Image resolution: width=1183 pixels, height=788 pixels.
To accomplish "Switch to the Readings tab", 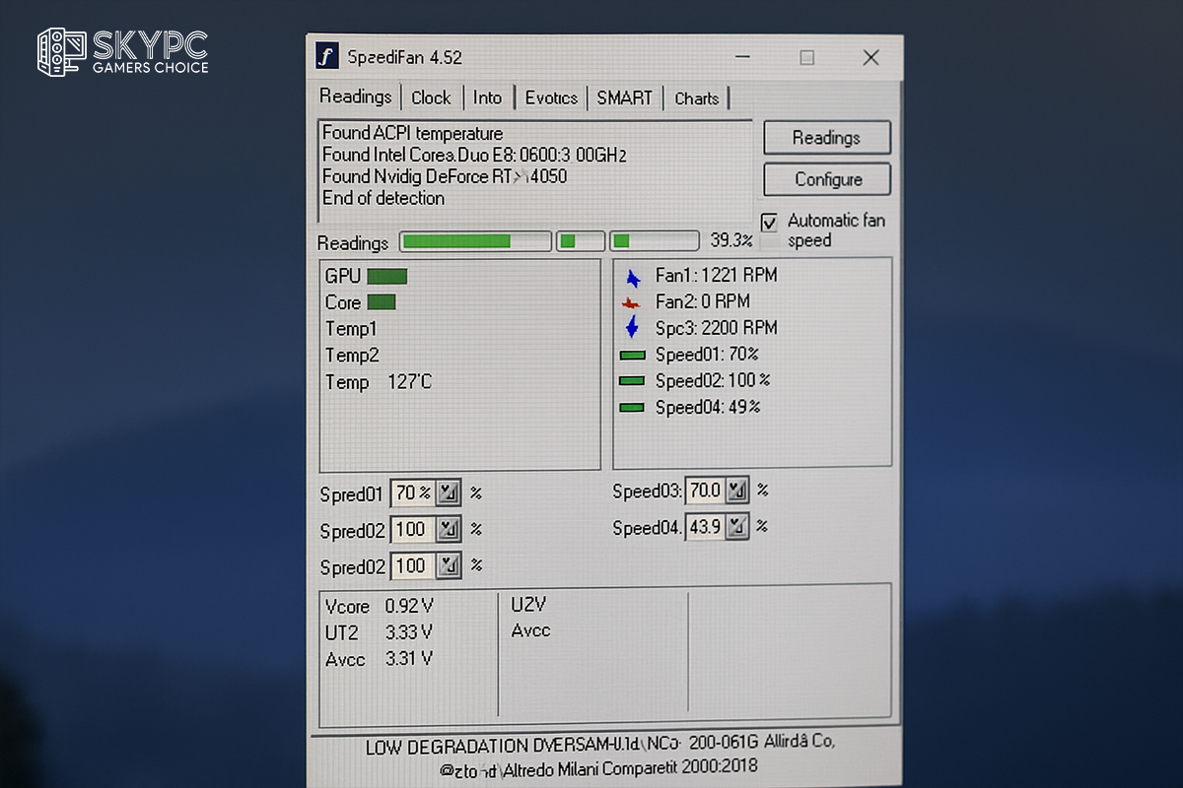I will click(x=356, y=97).
